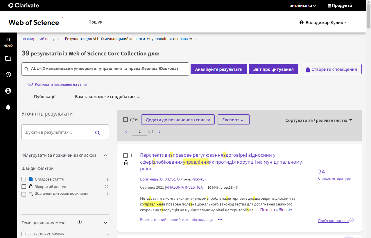
Task: Open author Бригінець, О link
Action: 151,179
